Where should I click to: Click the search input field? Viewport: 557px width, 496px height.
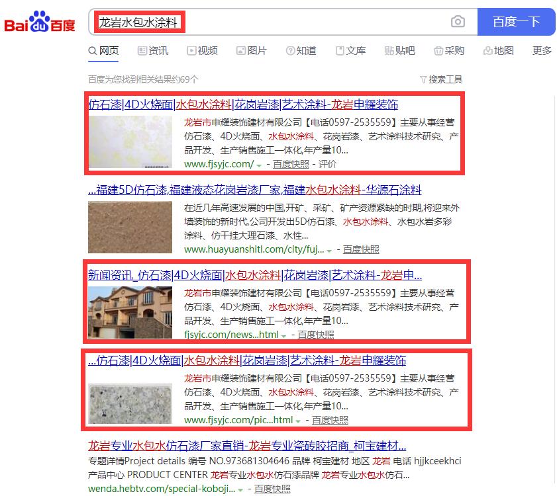click(x=283, y=22)
